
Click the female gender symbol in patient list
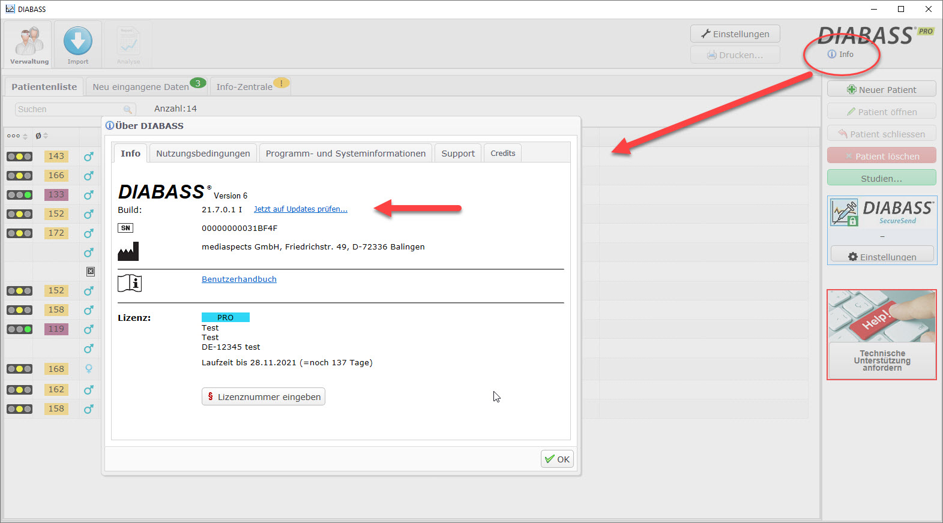pos(89,369)
